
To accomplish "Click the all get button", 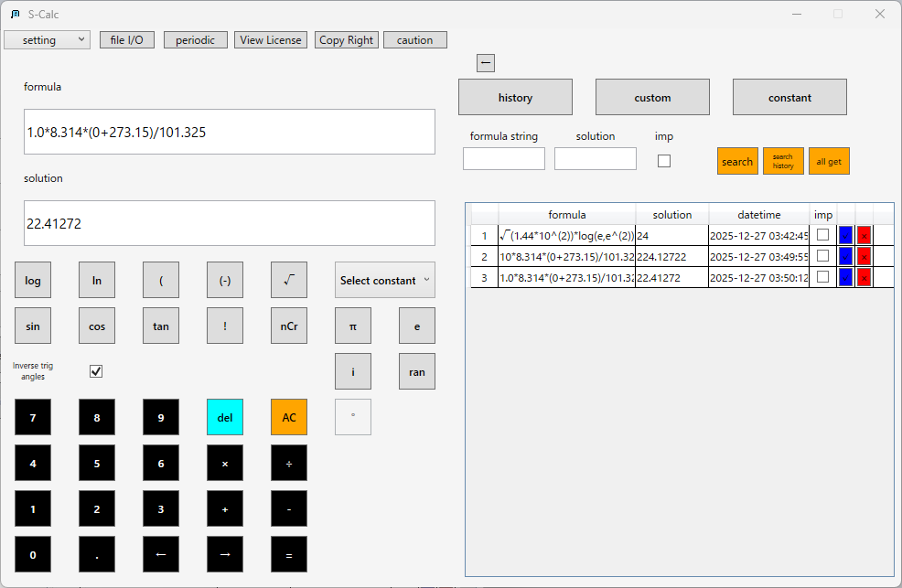I will (829, 161).
